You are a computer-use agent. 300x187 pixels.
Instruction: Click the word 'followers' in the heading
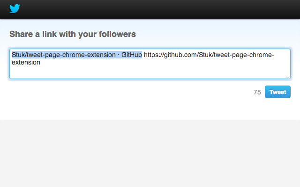coord(117,34)
